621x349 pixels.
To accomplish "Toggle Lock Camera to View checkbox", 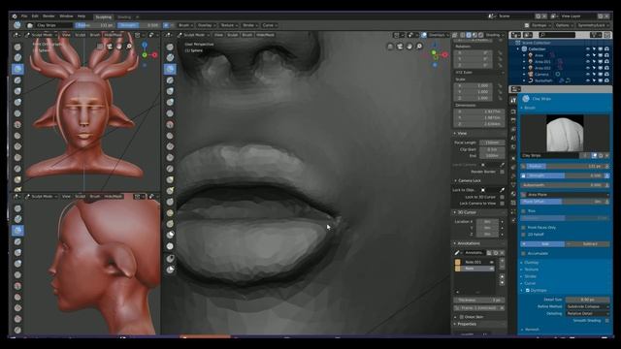I will (x=502, y=203).
